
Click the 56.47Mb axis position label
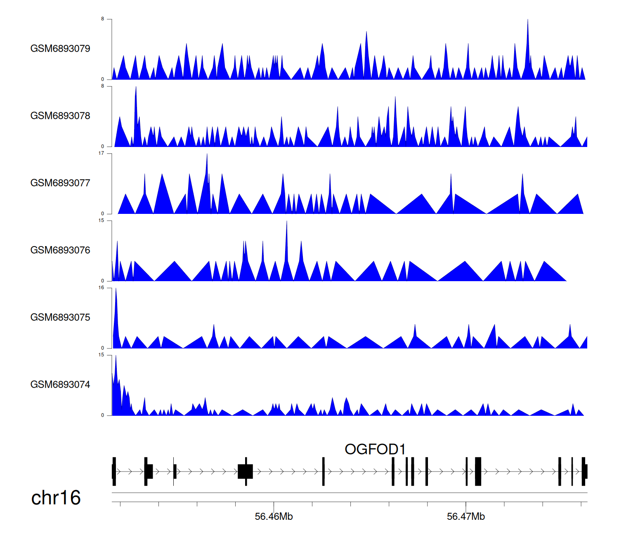[465, 517]
